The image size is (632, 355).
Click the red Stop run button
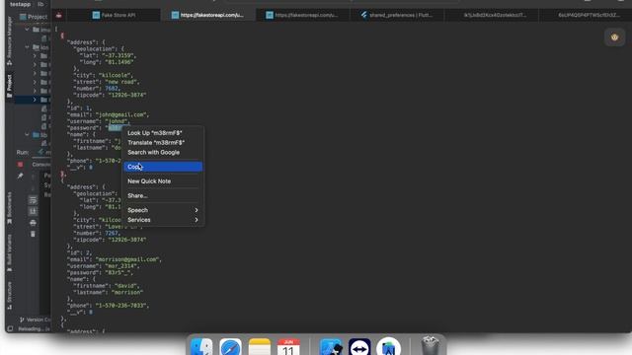[x=20, y=165]
